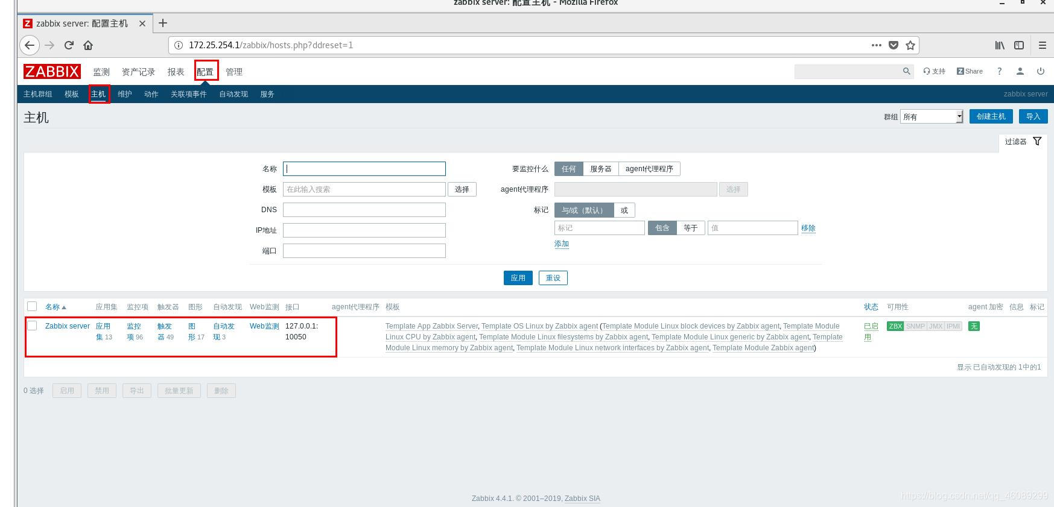The width and height of the screenshot is (1054, 507).
Task: Click the Zabbix logo
Action: (x=52, y=71)
